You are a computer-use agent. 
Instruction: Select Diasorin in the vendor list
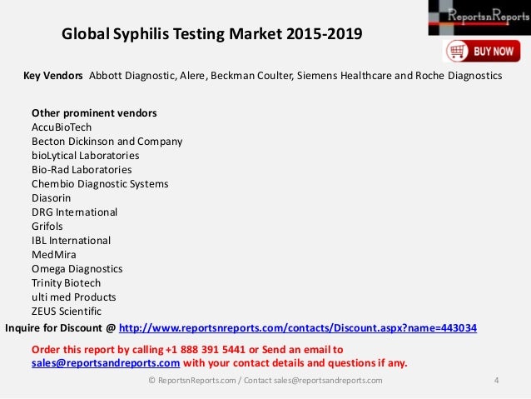point(51,198)
